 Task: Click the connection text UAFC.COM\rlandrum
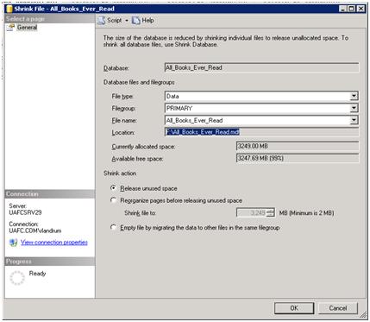click(x=35, y=230)
